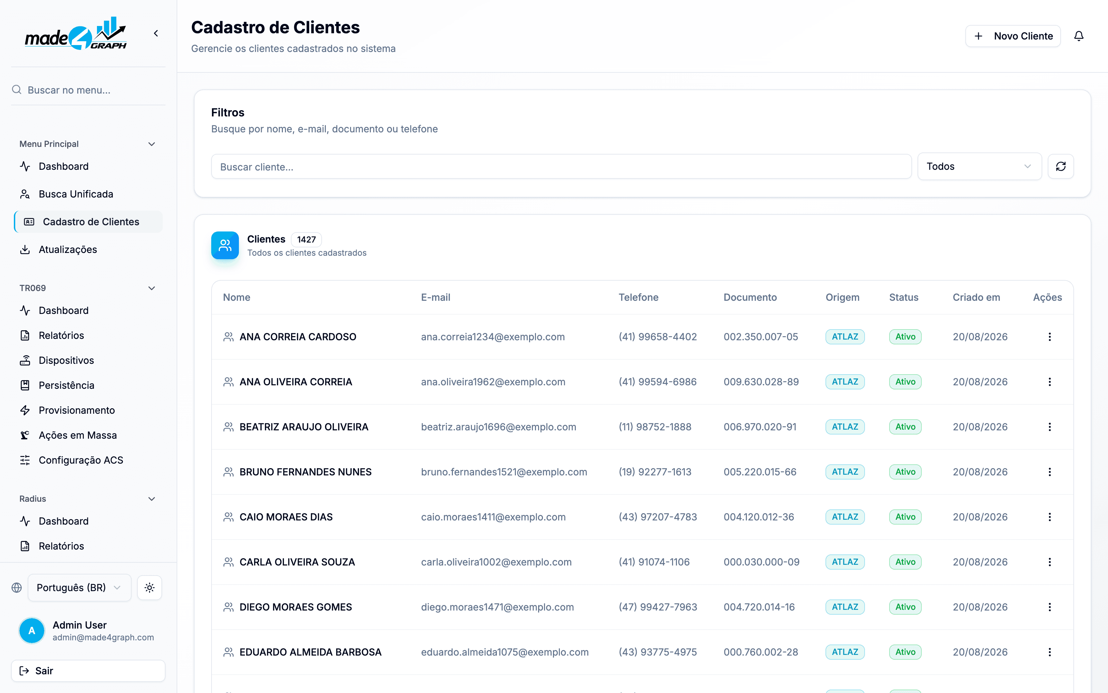The image size is (1108, 693).
Task: Click the Sair logout button
Action: click(x=88, y=671)
